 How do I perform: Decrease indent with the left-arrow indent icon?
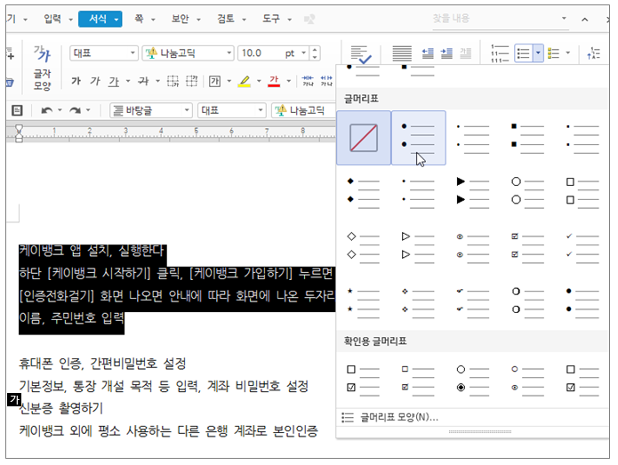428,53
